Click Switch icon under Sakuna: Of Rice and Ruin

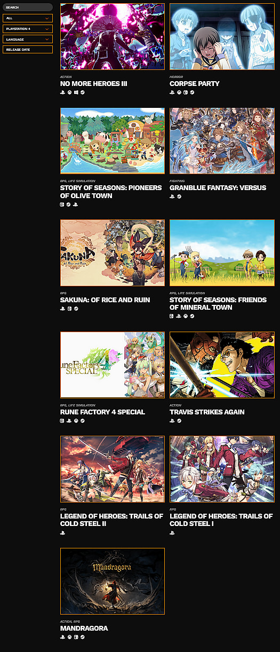point(69,309)
